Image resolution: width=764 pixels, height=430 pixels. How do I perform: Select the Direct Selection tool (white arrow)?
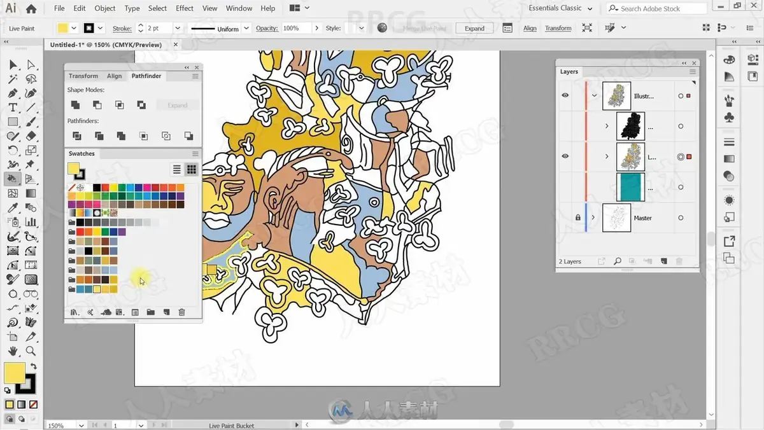(x=31, y=64)
